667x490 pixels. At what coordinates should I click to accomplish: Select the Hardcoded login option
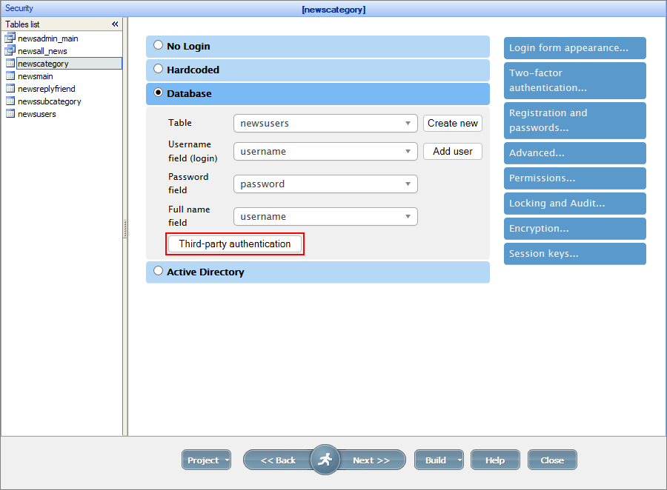[x=158, y=69]
